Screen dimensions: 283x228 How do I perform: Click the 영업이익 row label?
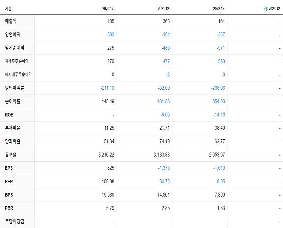[x=13, y=34]
